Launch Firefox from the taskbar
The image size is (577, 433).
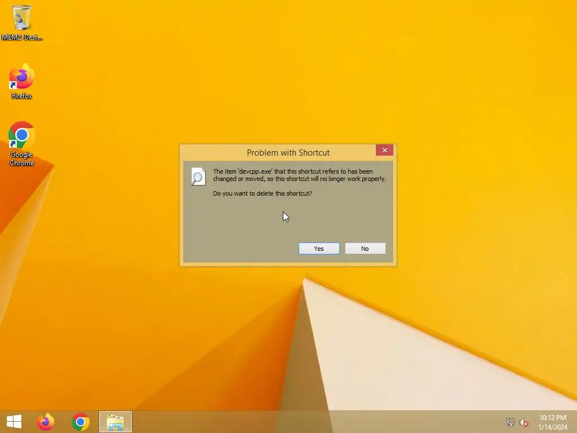46,422
